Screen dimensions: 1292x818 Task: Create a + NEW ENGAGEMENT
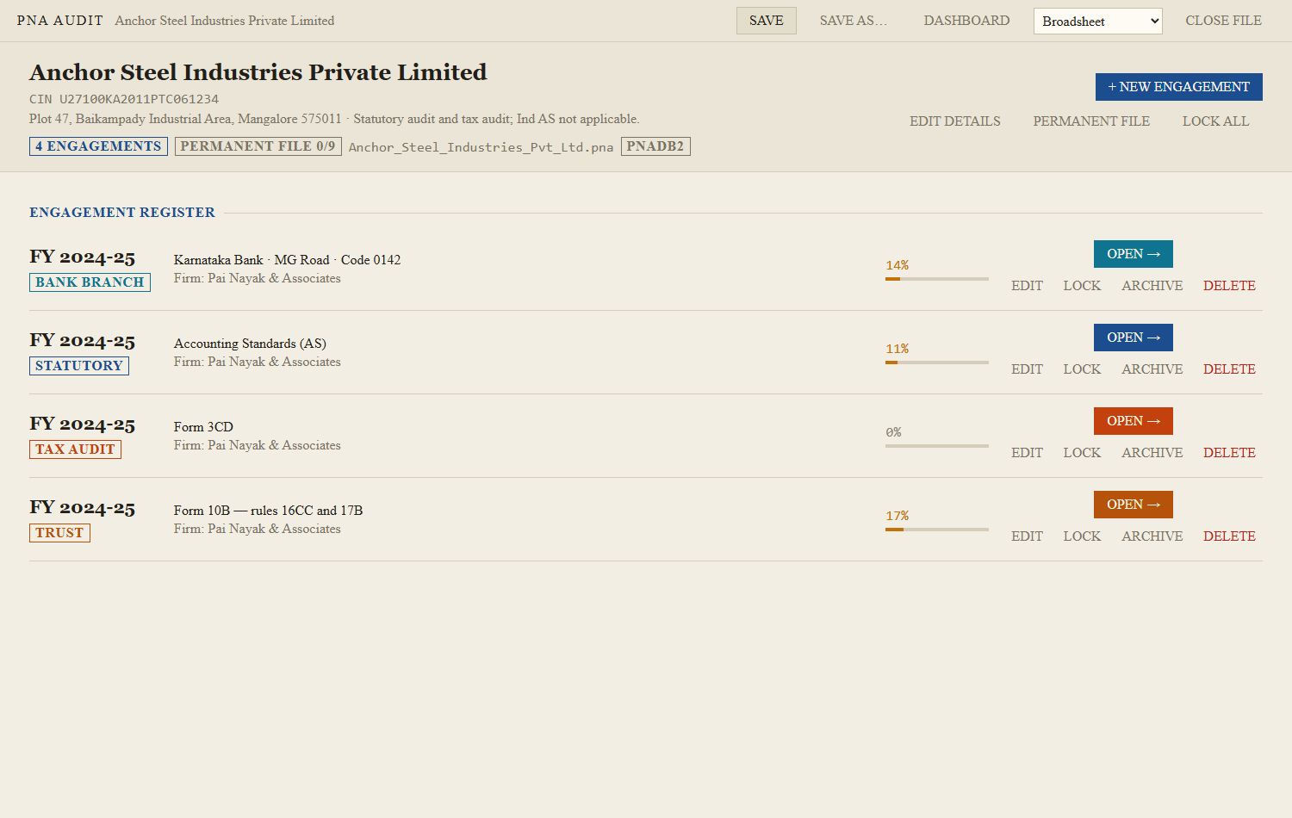[1178, 87]
